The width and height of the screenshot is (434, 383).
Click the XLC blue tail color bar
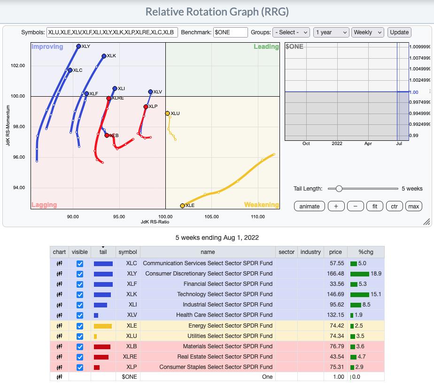pyautogui.click(x=103, y=264)
